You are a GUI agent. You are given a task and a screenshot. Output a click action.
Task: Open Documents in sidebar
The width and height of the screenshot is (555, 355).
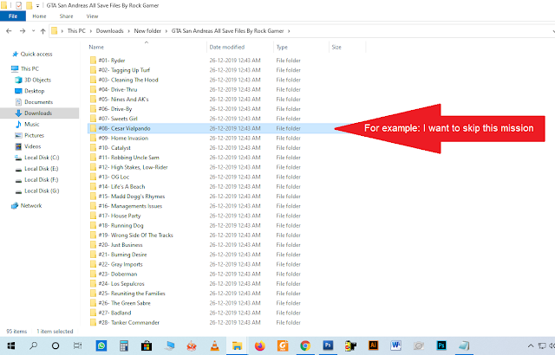point(38,102)
